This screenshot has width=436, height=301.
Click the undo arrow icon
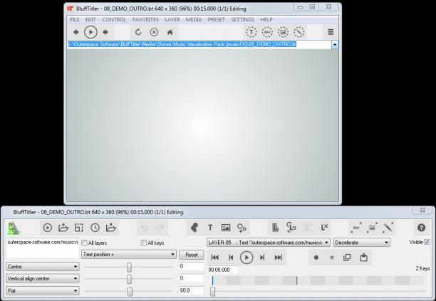(x=145, y=228)
